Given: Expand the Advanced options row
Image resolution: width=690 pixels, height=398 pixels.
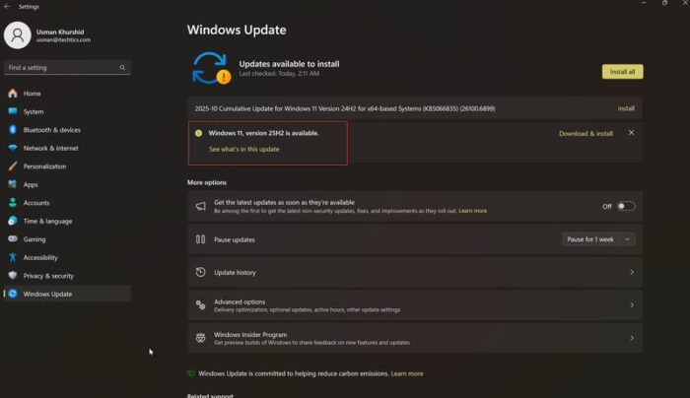Looking at the screenshot, I should point(413,305).
